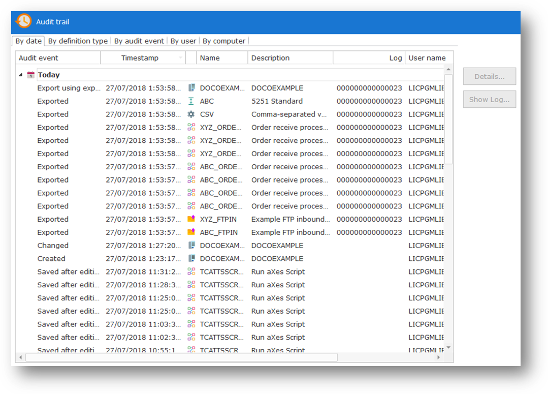The height and width of the screenshot is (394, 548).
Task: Click the horizontal scrollbar thumb
Action: point(182,357)
